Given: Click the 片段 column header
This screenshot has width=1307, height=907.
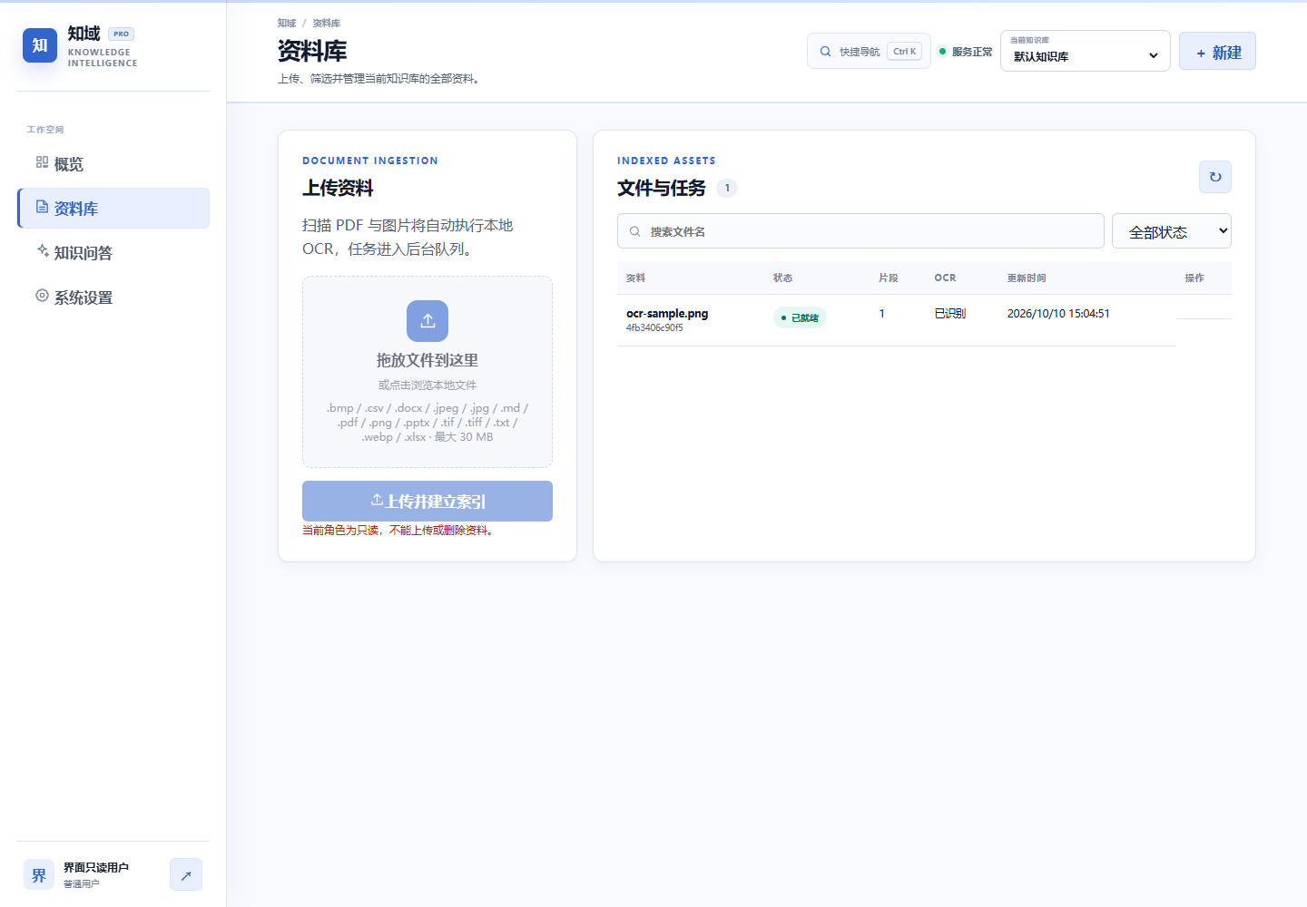Looking at the screenshot, I should coord(889,278).
